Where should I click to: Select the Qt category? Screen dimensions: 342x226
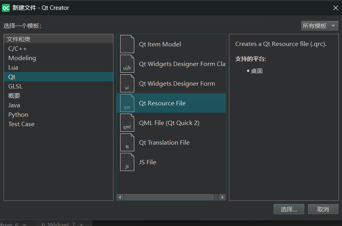[59, 77]
